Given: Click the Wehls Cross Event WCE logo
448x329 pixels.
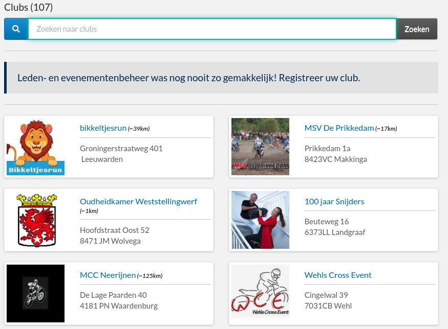Looking at the screenshot, I should point(260,293).
